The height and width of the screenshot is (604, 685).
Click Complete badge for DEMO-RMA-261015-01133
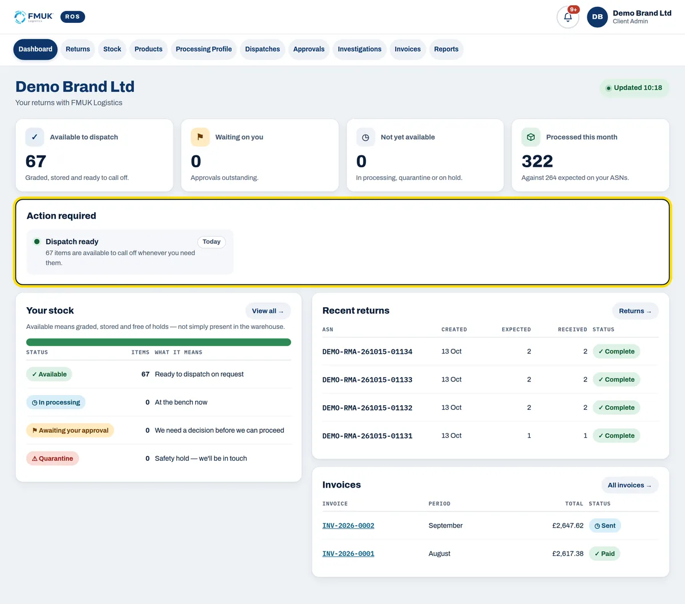(616, 380)
